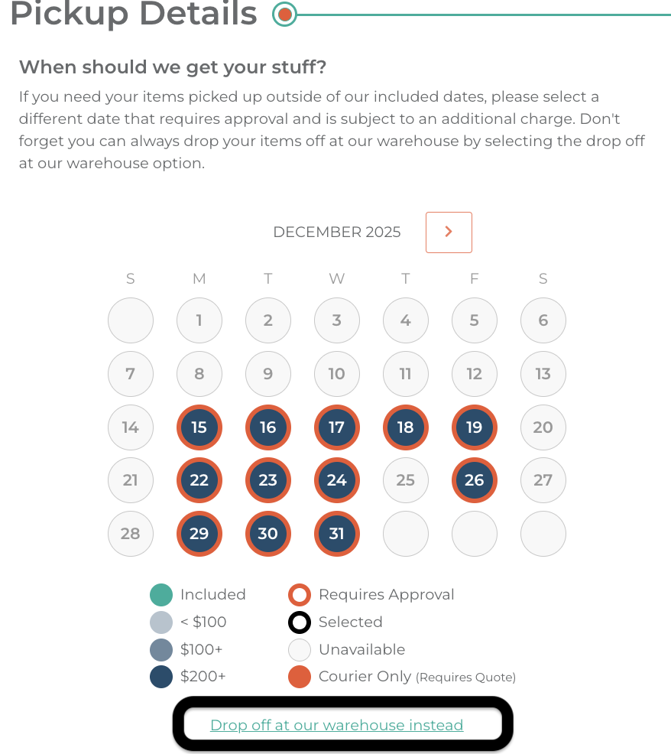Choose December 30 on the calendar

(x=267, y=533)
